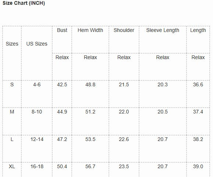Viewport: 213px width, 177px height.
Task: Click the 56.7 hem width value
Action: pyautogui.click(x=90, y=166)
